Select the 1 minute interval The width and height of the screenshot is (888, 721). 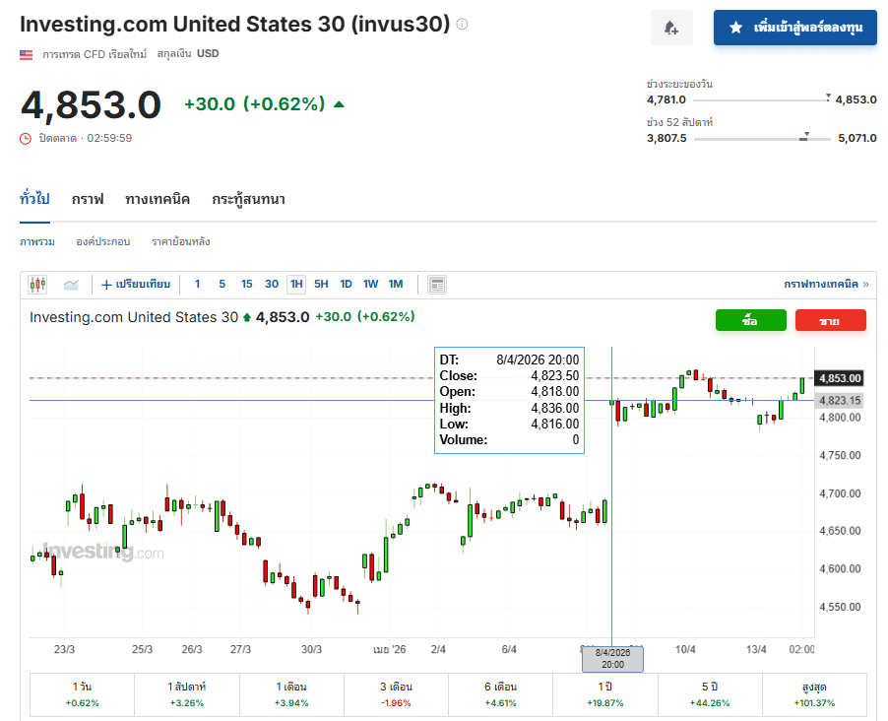coord(197,284)
